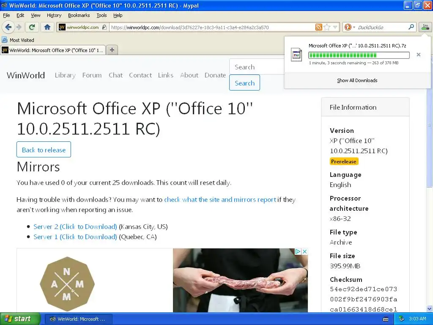Download from Server 2 Kansas City
433x325 pixels.
click(x=75, y=227)
